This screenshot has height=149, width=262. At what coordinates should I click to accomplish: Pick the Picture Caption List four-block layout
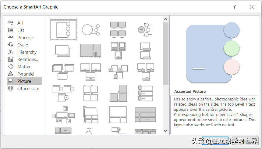pos(118,30)
